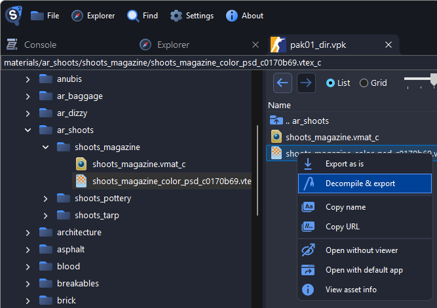Viewport: 437px width, 308px height.
Task: Expand the brick folder
Action: pyautogui.click(x=28, y=301)
